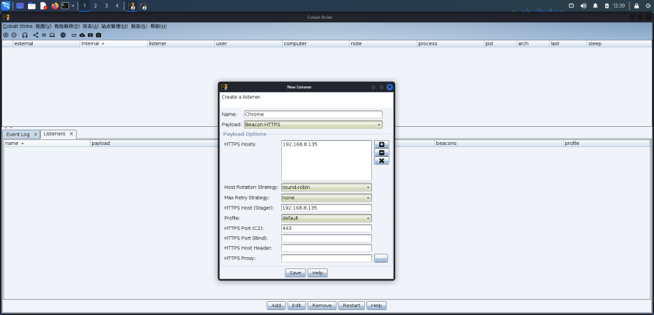Click the HTTPS Proxy input field
The image size is (654, 315).
[327, 259]
